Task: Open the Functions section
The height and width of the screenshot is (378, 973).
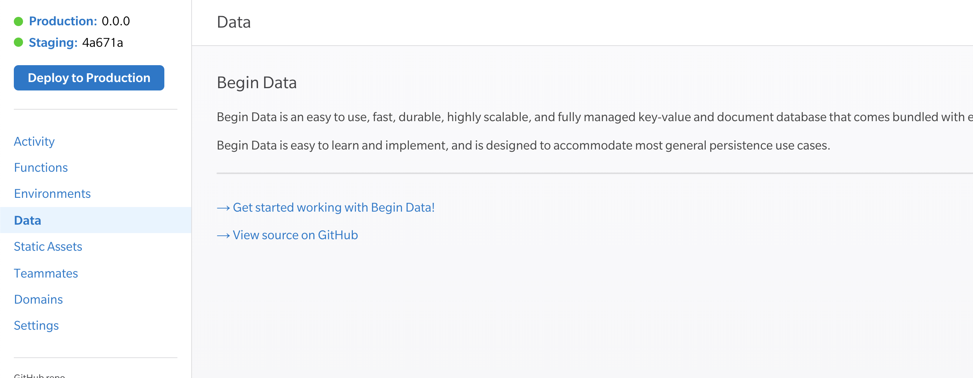Action: tap(41, 168)
